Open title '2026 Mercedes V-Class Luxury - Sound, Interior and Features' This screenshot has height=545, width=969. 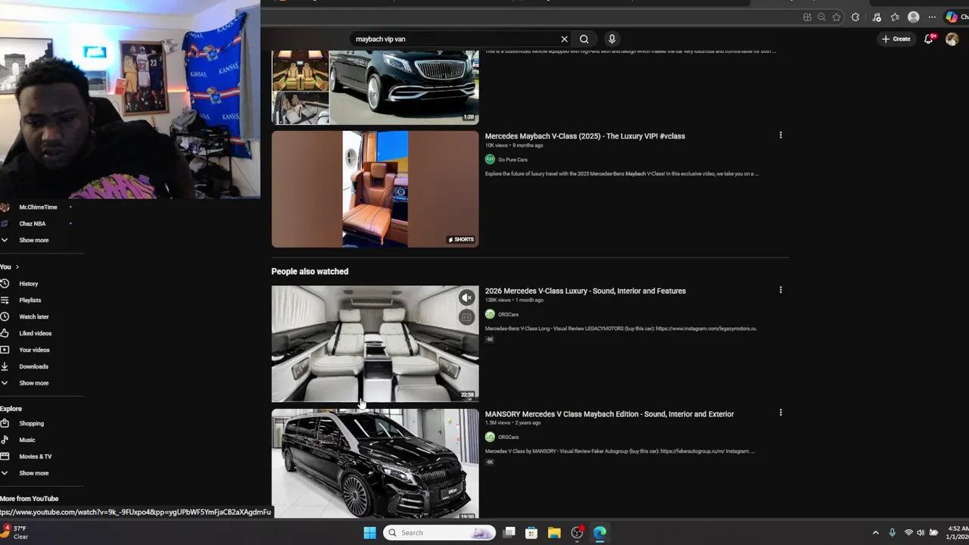585,291
